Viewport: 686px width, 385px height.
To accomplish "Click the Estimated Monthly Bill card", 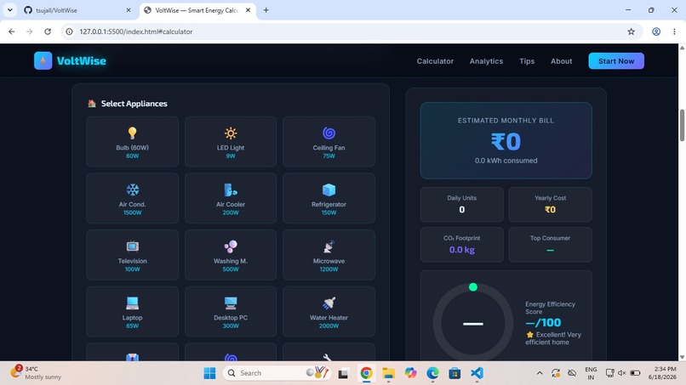I will coord(506,140).
